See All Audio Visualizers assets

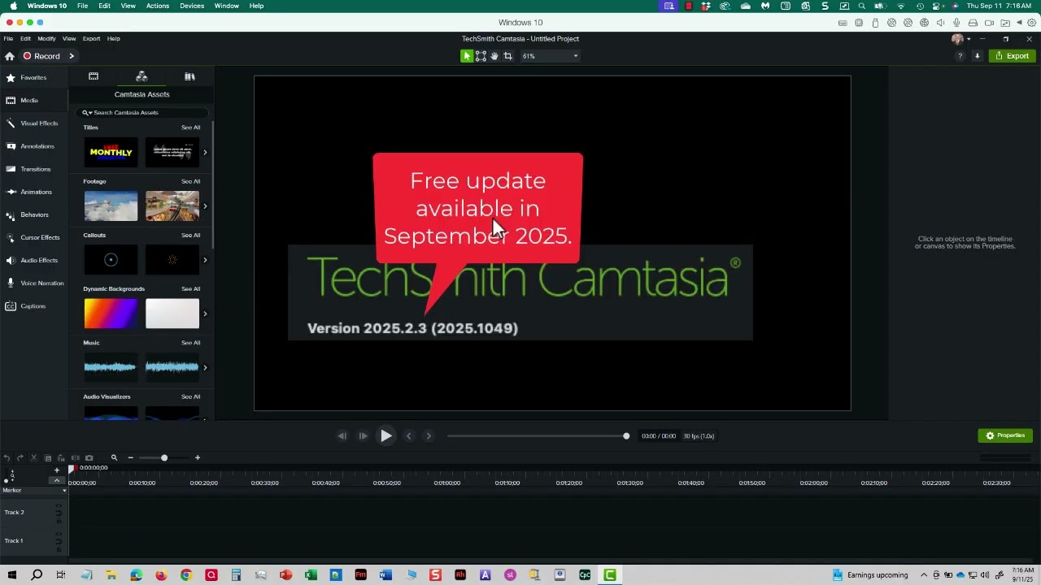pos(190,396)
